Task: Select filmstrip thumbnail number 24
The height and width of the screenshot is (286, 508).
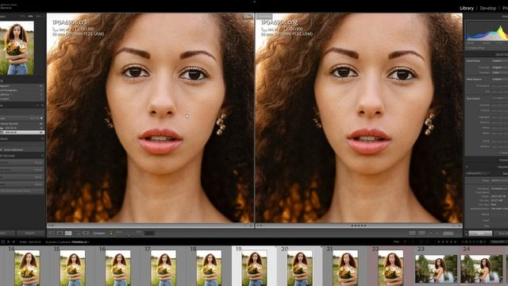Action: [x=482, y=269]
